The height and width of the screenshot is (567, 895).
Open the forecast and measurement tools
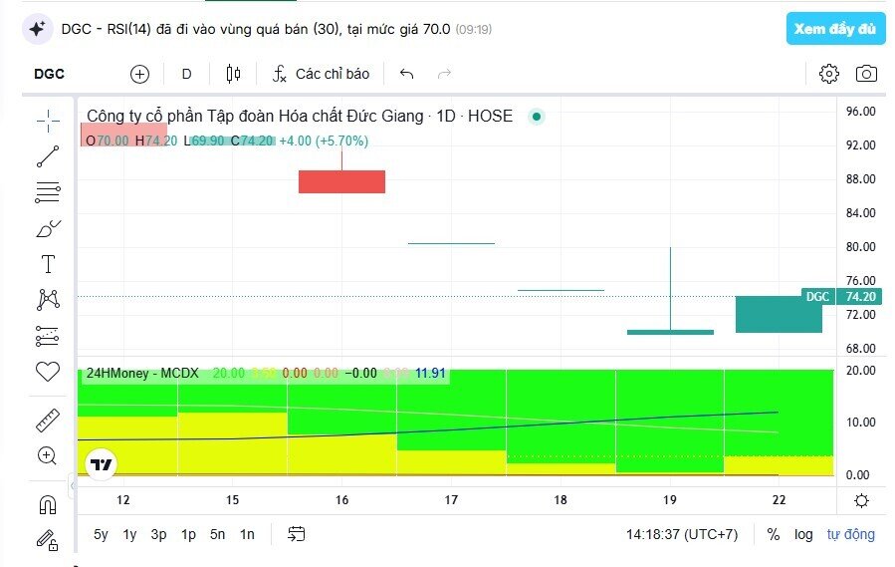click(x=47, y=336)
